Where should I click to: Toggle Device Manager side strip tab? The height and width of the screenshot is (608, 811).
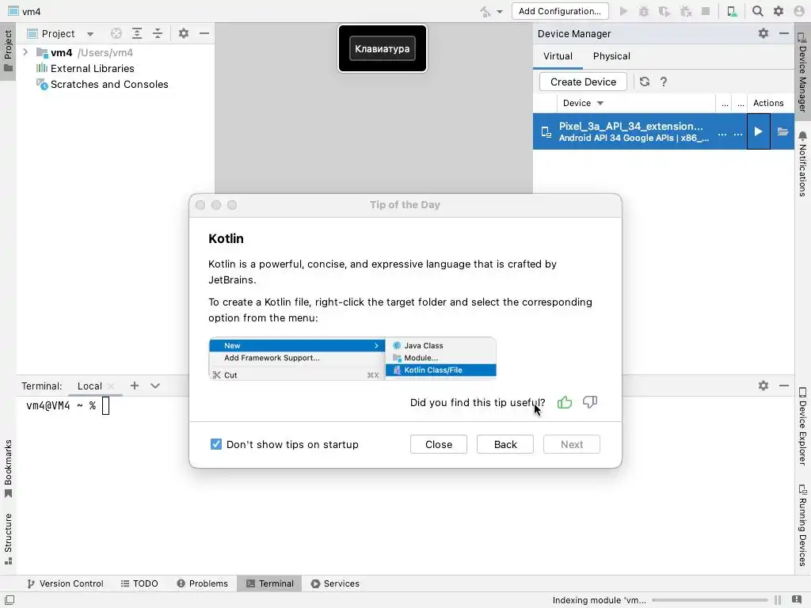click(802, 72)
